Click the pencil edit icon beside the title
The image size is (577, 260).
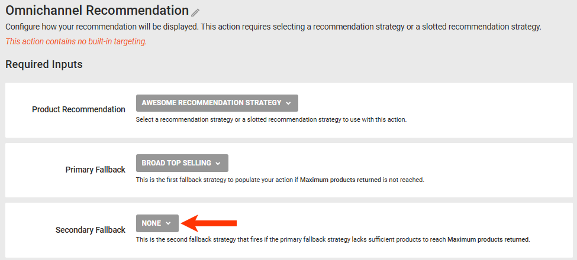tap(196, 12)
